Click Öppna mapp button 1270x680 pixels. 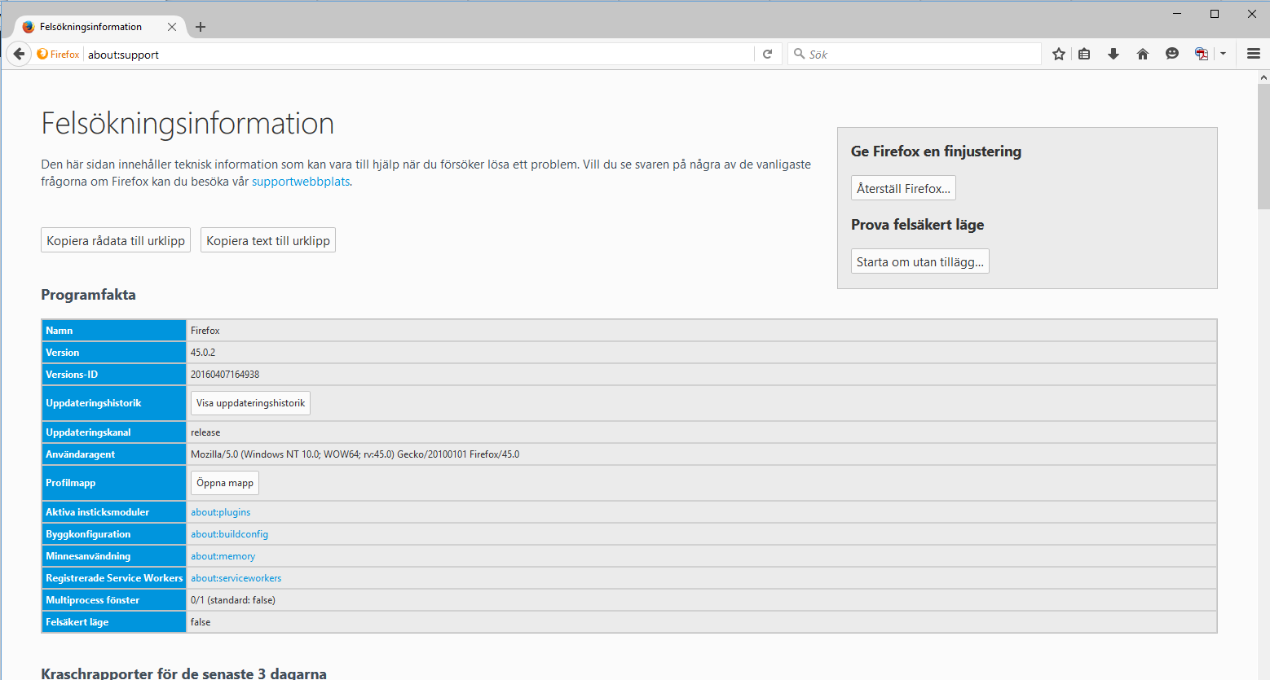225,483
